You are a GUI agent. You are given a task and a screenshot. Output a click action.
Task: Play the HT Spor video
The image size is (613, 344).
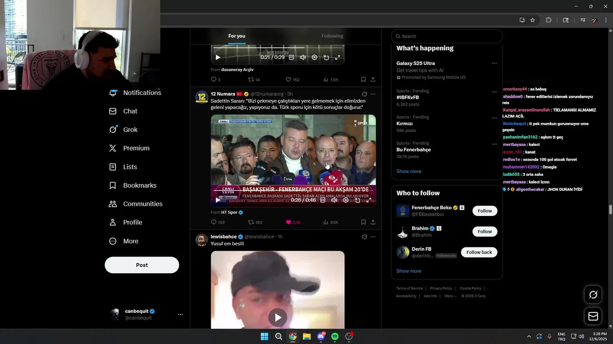[218, 200]
